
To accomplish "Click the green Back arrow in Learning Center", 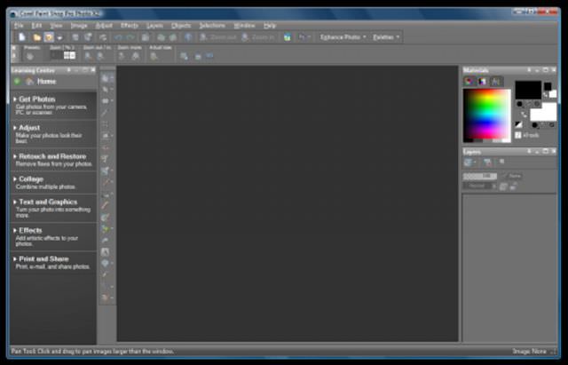I will point(17,81).
